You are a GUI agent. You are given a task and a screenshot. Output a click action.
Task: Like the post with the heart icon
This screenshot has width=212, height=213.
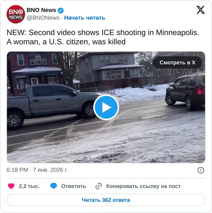tap(11, 186)
